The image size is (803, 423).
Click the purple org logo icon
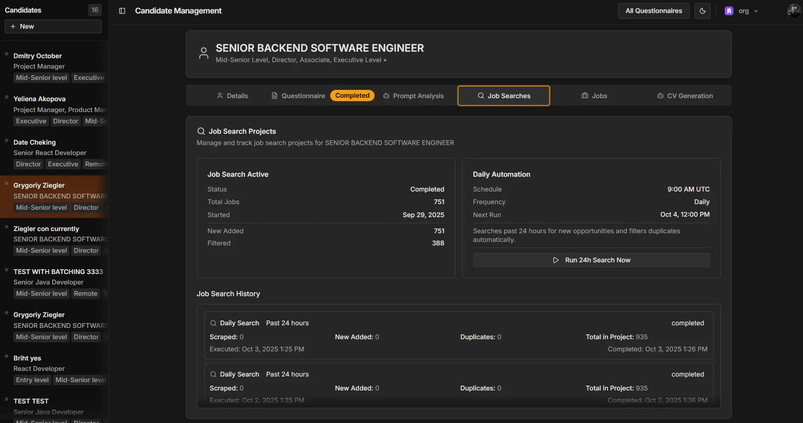[x=729, y=11]
